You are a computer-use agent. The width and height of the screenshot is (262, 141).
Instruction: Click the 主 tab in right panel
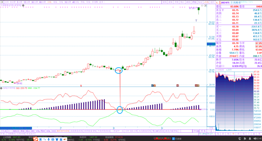(249, 134)
